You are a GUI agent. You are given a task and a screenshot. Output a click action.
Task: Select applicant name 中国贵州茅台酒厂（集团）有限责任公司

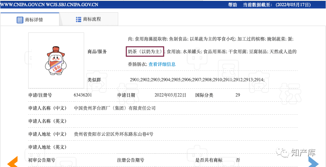(x=115, y=108)
